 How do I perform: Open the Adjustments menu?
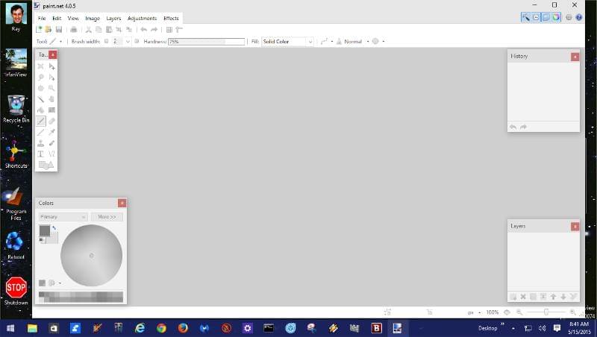[x=142, y=18]
